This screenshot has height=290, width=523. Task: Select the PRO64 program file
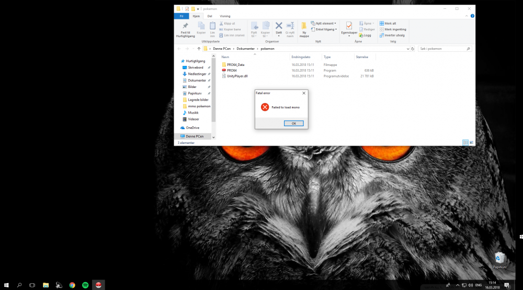click(232, 70)
